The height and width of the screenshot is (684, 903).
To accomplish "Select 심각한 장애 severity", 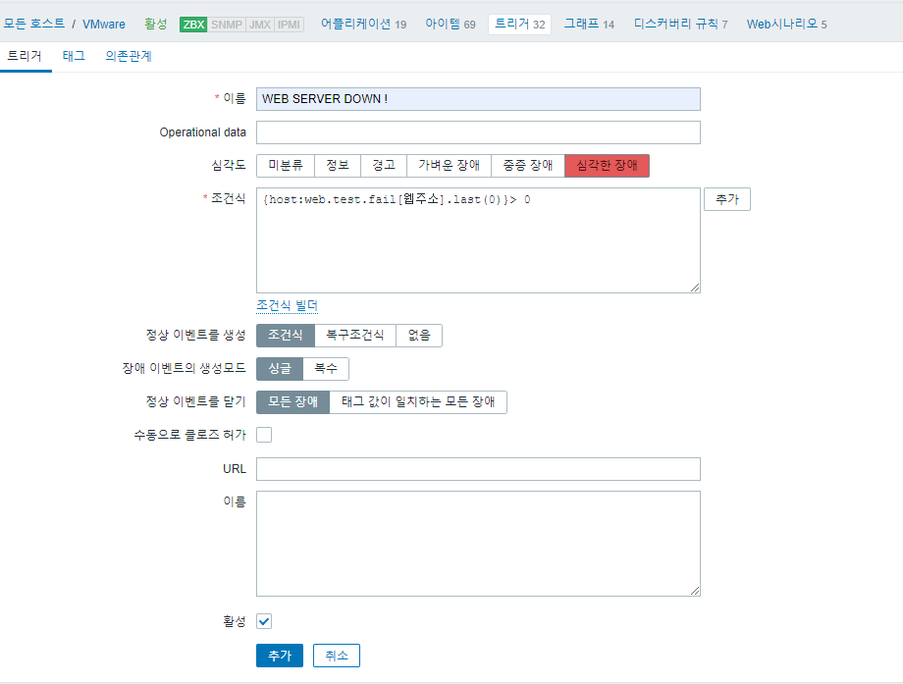I will [x=607, y=166].
